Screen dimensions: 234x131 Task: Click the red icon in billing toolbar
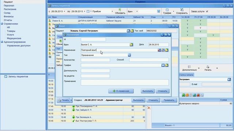198,95
